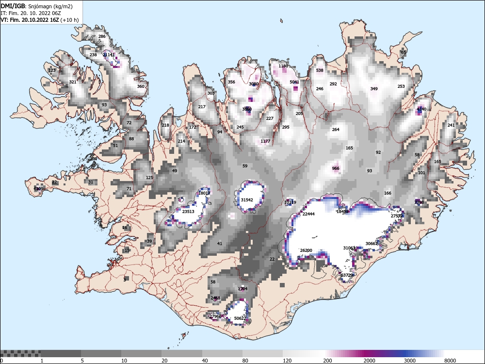Click the snow value 218

[165, 125]
